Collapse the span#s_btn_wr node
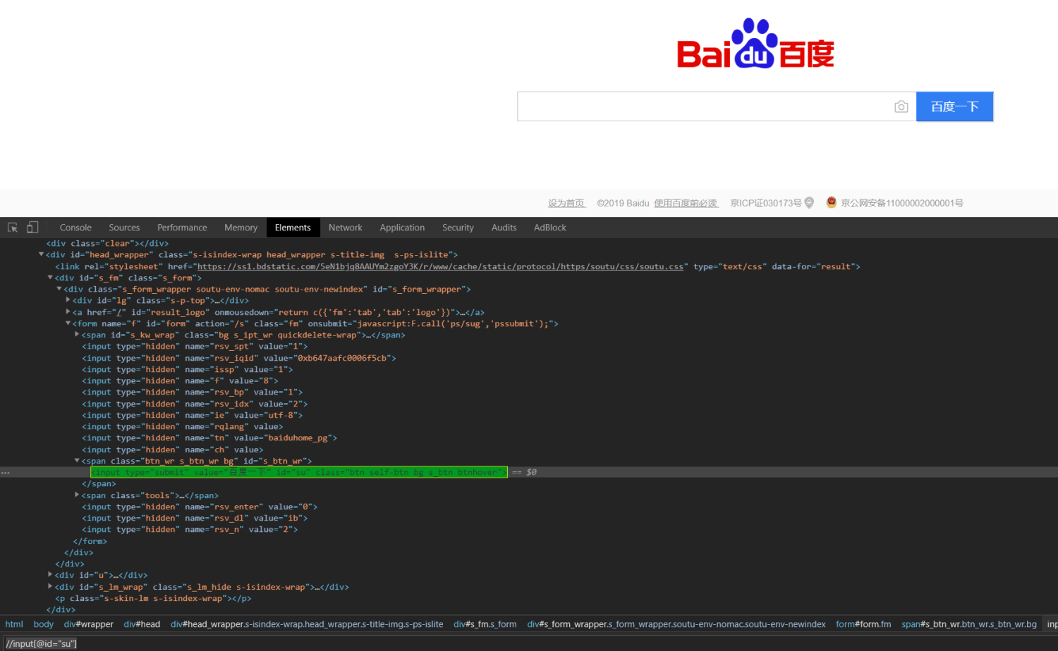This screenshot has height=651, width=1058. click(77, 461)
